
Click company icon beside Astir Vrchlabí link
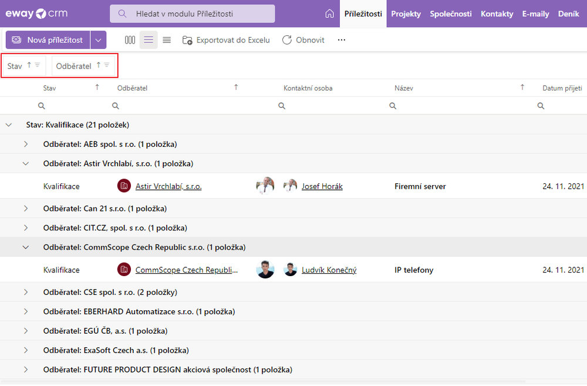(x=124, y=186)
